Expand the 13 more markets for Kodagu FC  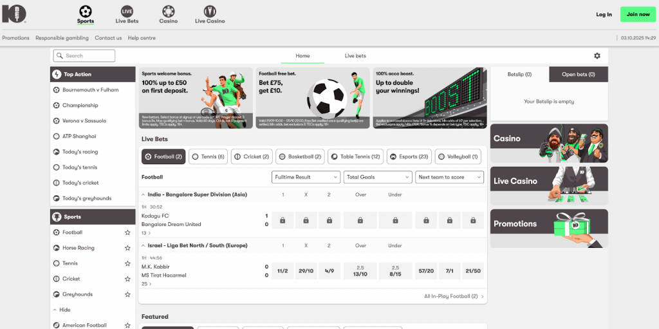tap(146, 233)
